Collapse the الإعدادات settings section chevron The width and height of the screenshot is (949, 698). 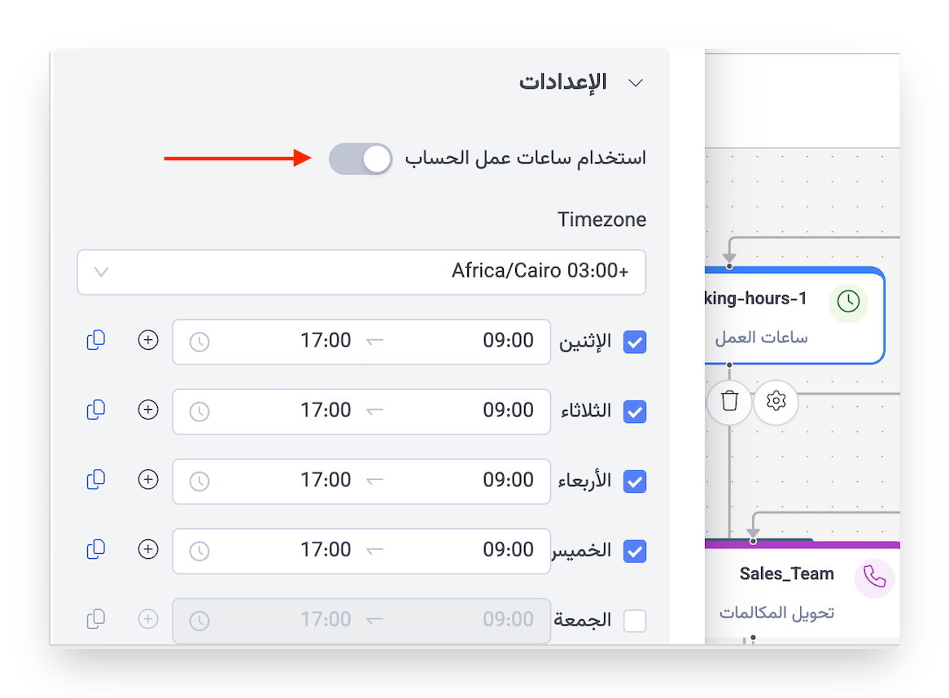pyautogui.click(x=636, y=83)
